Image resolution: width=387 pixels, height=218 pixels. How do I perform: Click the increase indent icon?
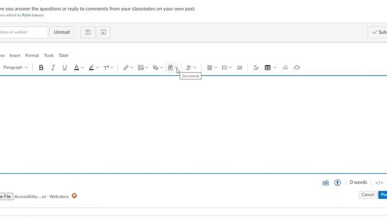(x=239, y=67)
